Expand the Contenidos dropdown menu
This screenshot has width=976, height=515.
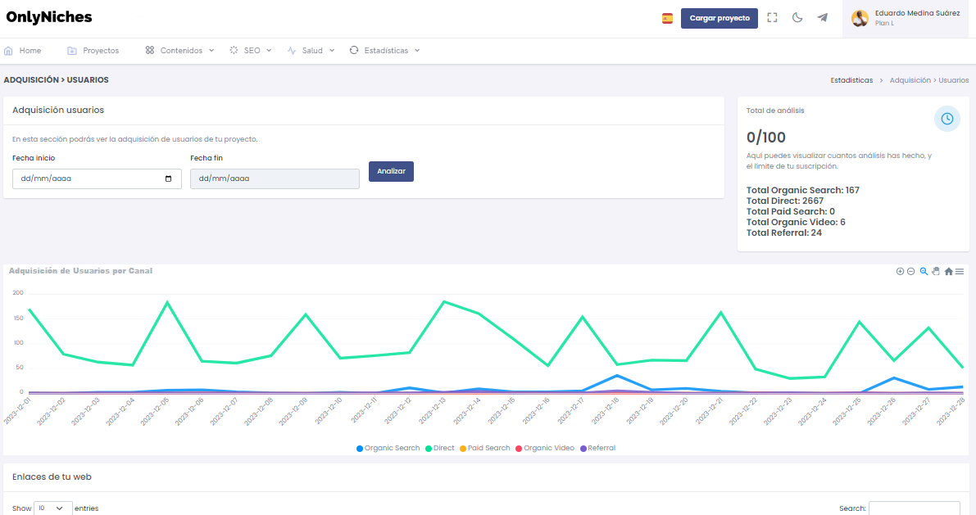pos(180,50)
